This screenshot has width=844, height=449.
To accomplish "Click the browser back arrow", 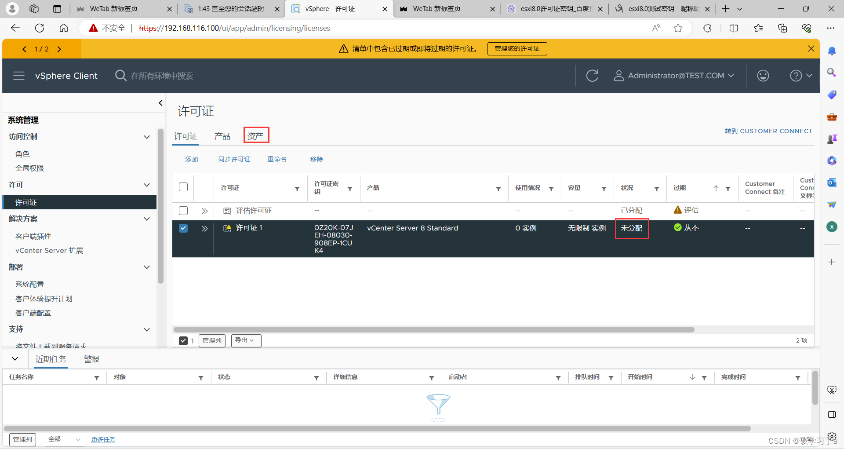I will (x=15, y=28).
